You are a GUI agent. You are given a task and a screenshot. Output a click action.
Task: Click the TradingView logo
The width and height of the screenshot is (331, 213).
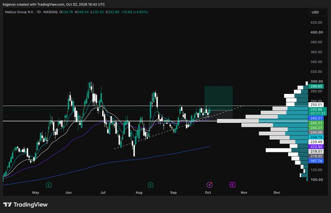[25, 205]
